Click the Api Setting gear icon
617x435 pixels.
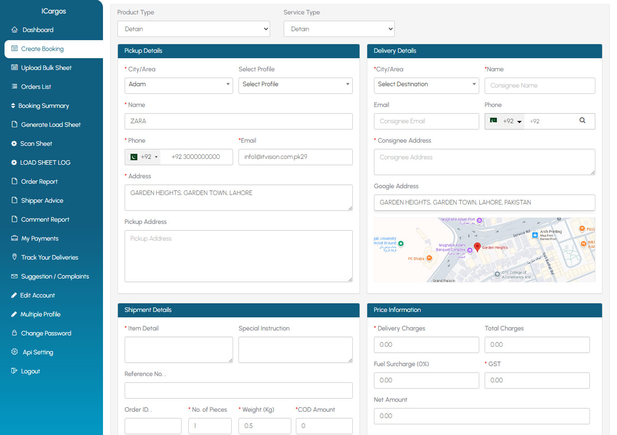(14, 352)
